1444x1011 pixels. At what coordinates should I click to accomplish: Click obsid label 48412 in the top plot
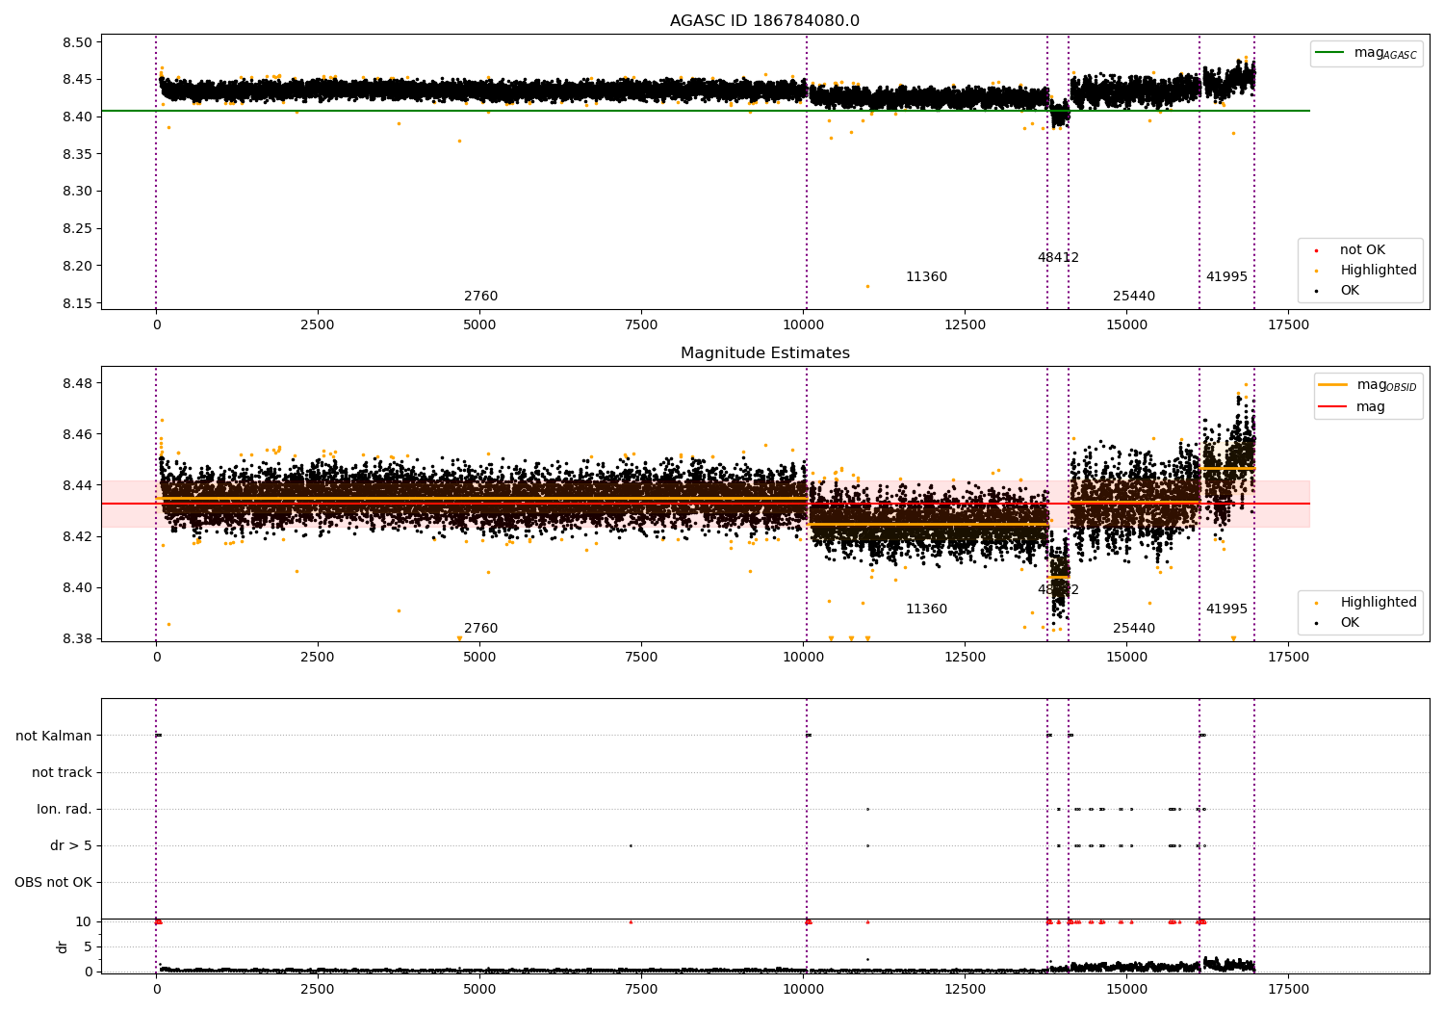[x=1058, y=258]
